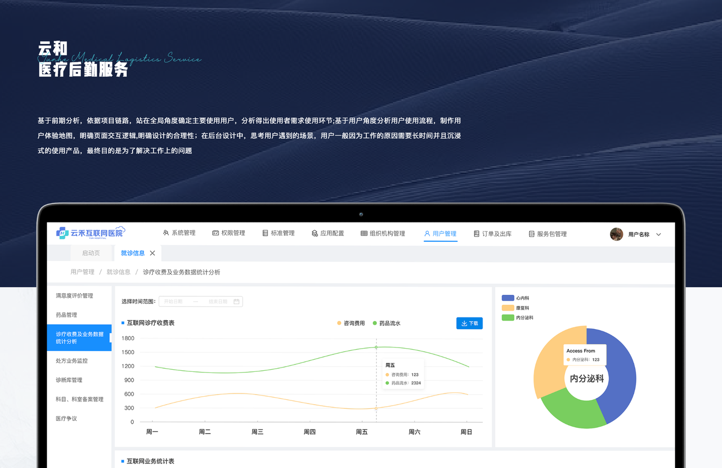This screenshot has height=468, width=722.
Task: Click the 开始日期 start date field
Action: (x=173, y=302)
